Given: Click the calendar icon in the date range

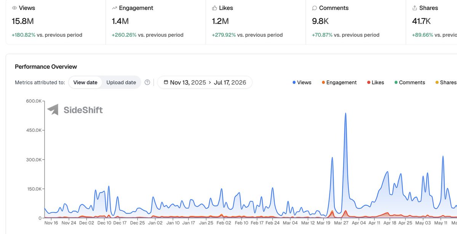Looking at the screenshot, I should coord(166,82).
